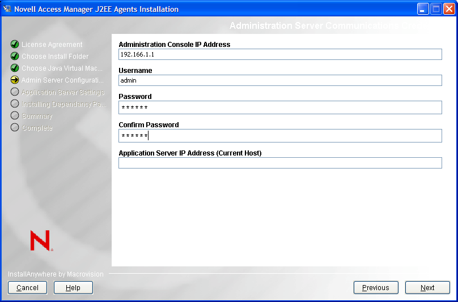Click the Next button
Screen dimensions: 458x302
click(427, 288)
